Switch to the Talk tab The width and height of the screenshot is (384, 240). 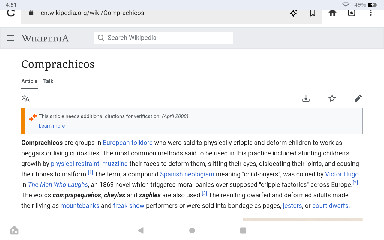(48, 81)
